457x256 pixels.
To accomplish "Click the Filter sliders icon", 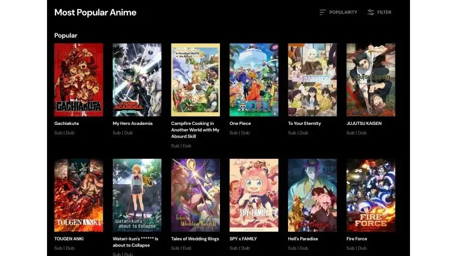I will click(371, 12).
